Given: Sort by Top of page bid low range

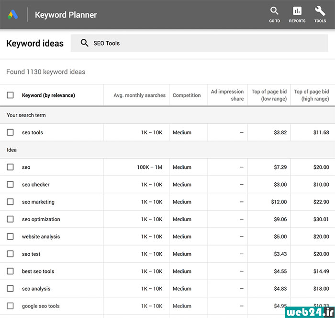Looking at the screenshot, I should (269, 95).
